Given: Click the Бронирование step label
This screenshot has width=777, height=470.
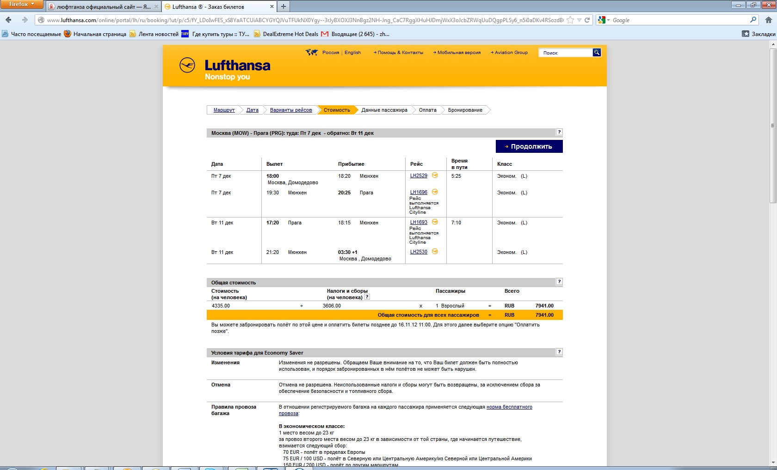Looking at the screenshot, I should 465,110.
